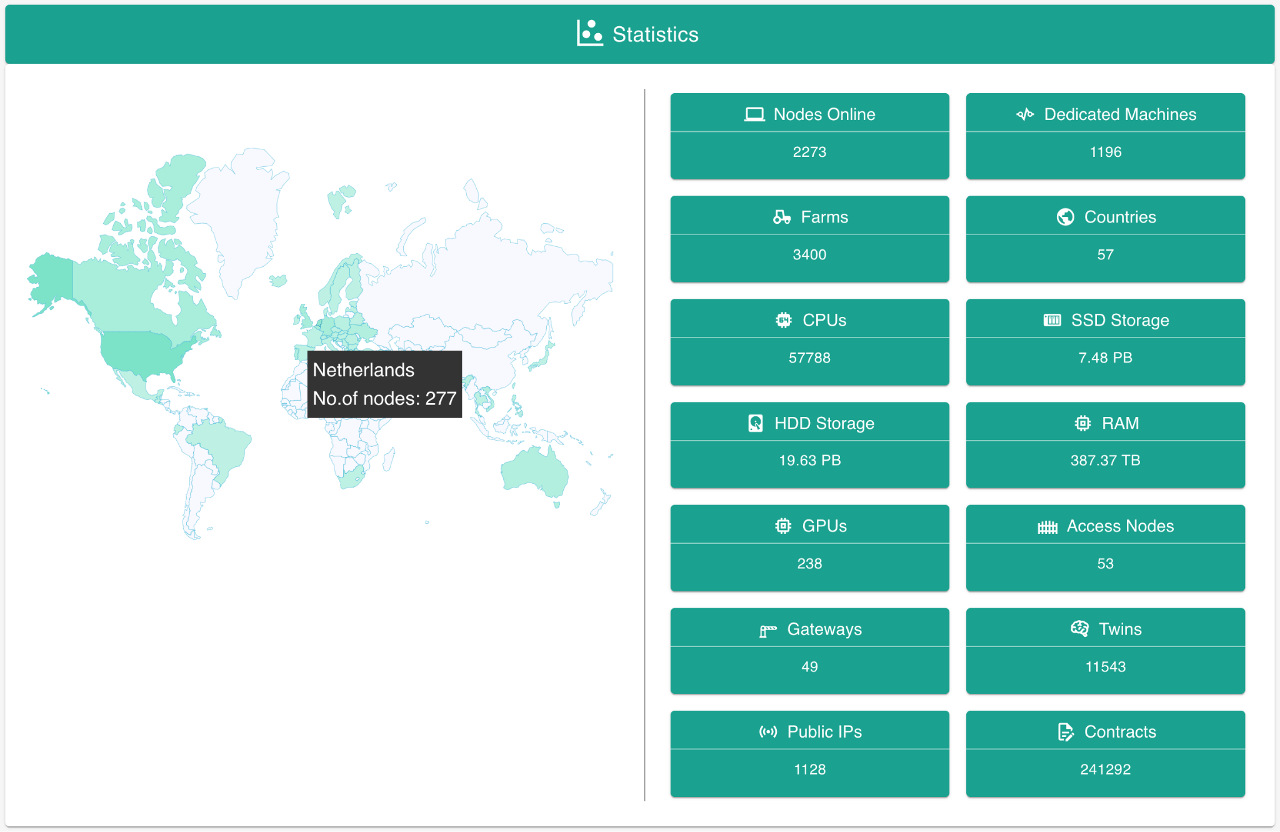1280x832 pixels.
Task: Click the tractor icon beside Farms
Action: pyautogui.click(x=781, y=217)
